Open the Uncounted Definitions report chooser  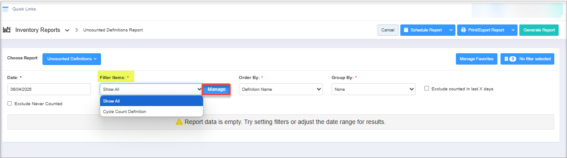pos(72,59)
